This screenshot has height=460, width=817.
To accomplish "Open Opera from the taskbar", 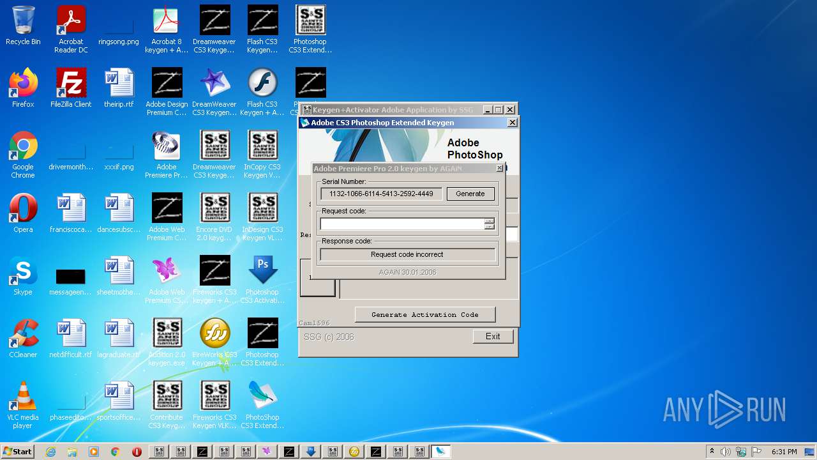I will [x=137, y=452].
